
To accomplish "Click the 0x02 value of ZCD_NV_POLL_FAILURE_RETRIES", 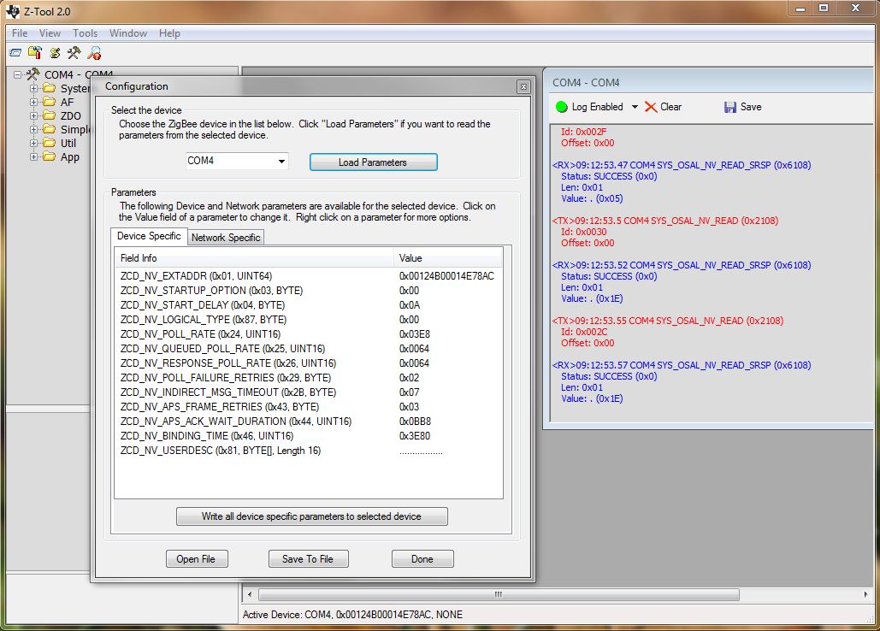I will point(409,378).
